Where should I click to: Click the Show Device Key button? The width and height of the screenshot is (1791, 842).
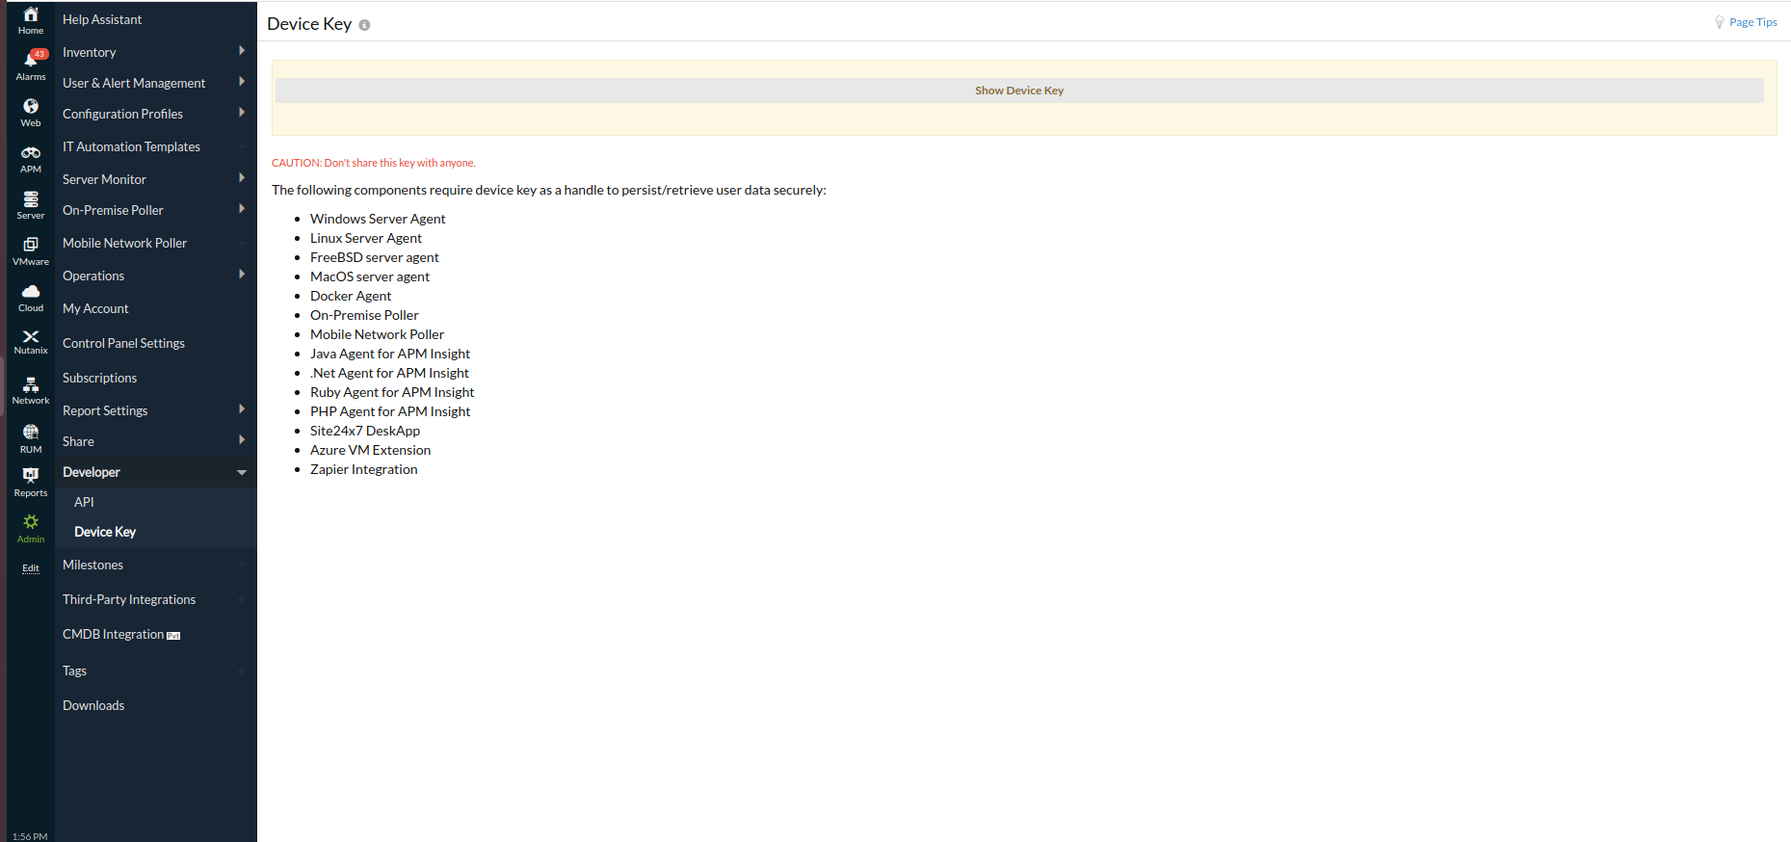(1019, 91)
